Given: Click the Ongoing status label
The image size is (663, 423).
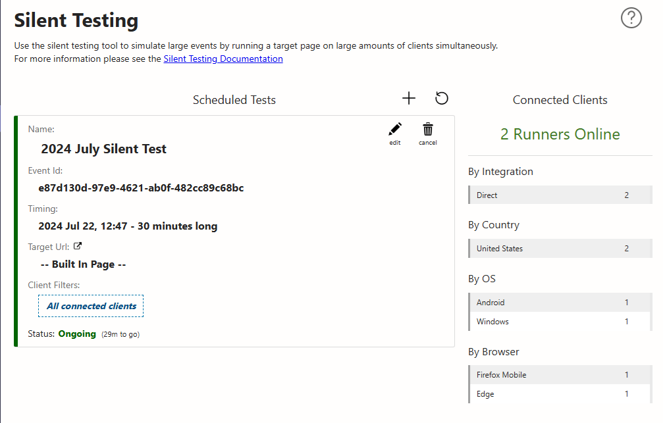Looking at the screenshot, I should coord(77,334).
